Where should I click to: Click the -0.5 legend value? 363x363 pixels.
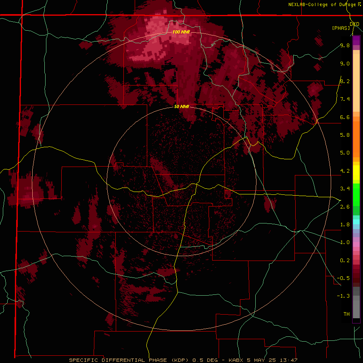[343, 278]
